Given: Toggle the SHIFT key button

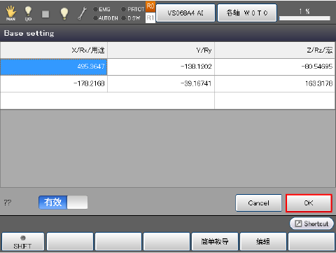Looking at the screenshot, I should pyautogui.click(x=23, y=242).
